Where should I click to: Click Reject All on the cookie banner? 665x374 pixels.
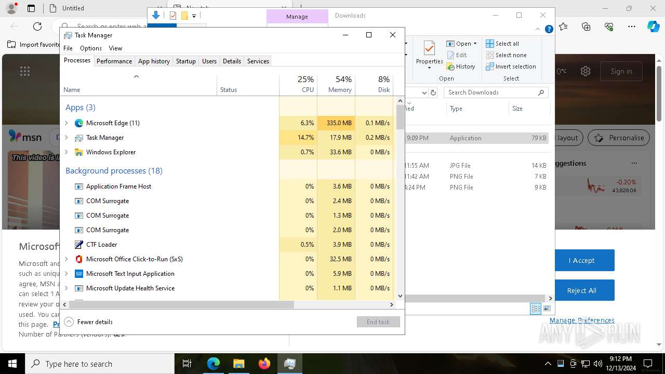click(581, 290)
